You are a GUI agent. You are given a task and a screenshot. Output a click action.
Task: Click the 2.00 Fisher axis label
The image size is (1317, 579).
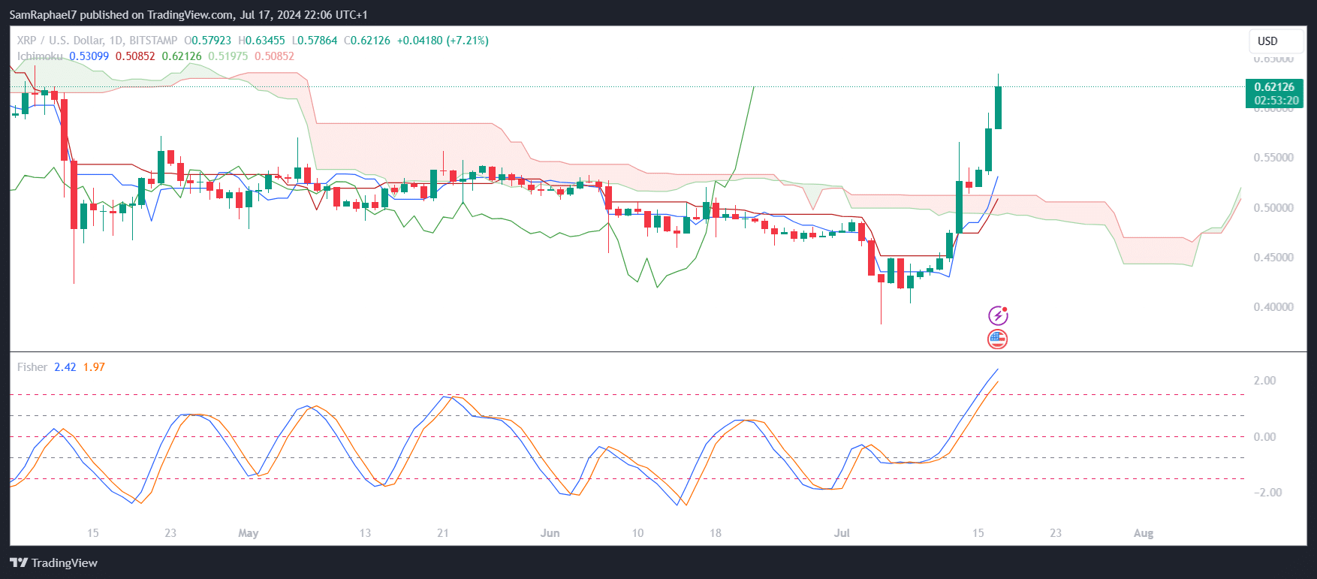tap(1264, 381)
